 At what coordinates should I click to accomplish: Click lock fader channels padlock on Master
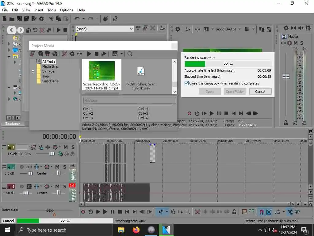pyautogui.click(x=286, y=123)
